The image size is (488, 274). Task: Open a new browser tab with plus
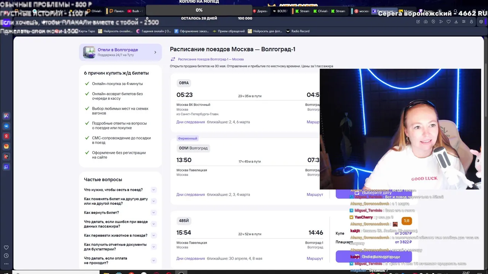[x=440, y=11]
